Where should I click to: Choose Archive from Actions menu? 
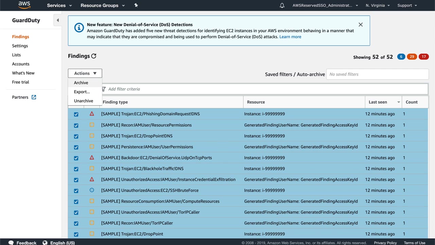81,83
